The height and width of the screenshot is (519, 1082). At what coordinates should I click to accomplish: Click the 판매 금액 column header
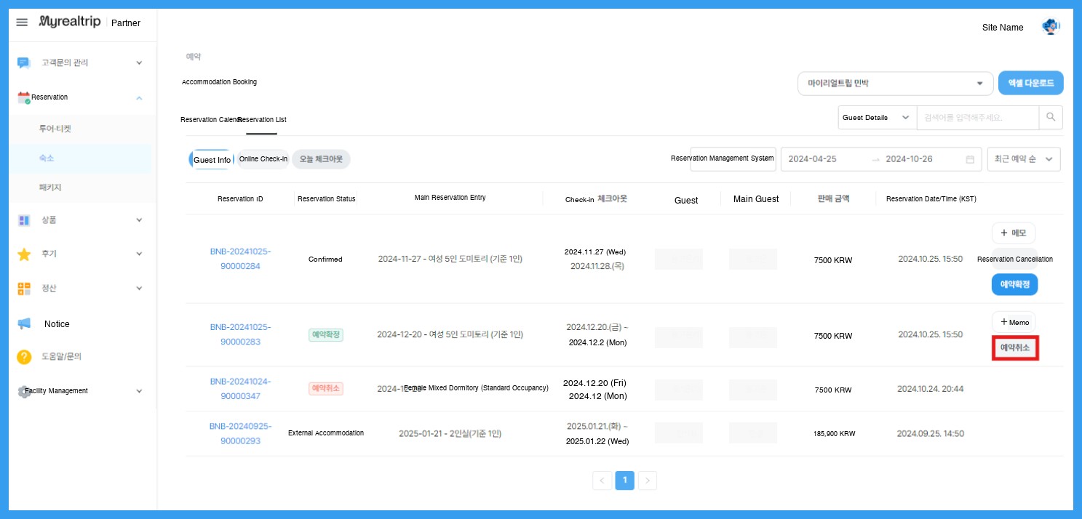point(833,198)
